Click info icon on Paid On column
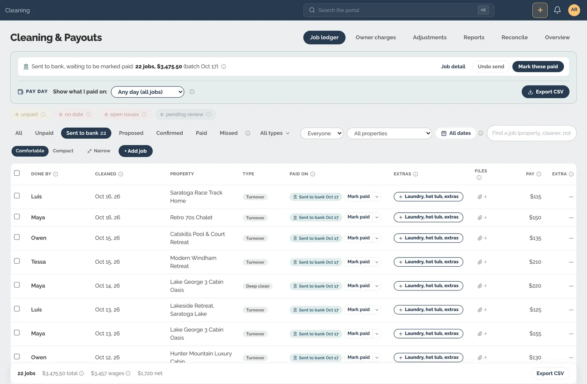 313,174
